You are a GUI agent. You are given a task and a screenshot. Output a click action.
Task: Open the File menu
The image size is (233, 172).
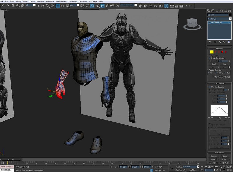tap(2, 1)
